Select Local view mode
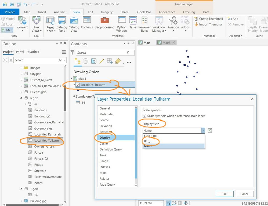The width and height of the screenshot is (268, 206). point(7,24)
